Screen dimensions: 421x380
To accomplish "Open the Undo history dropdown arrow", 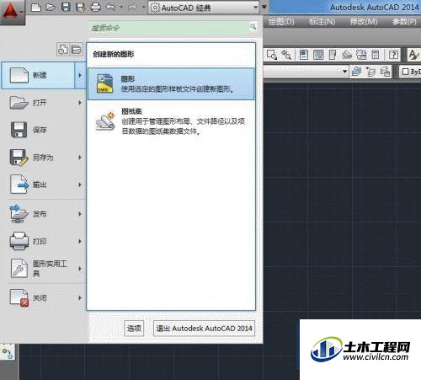I will (x=121, y=7).
